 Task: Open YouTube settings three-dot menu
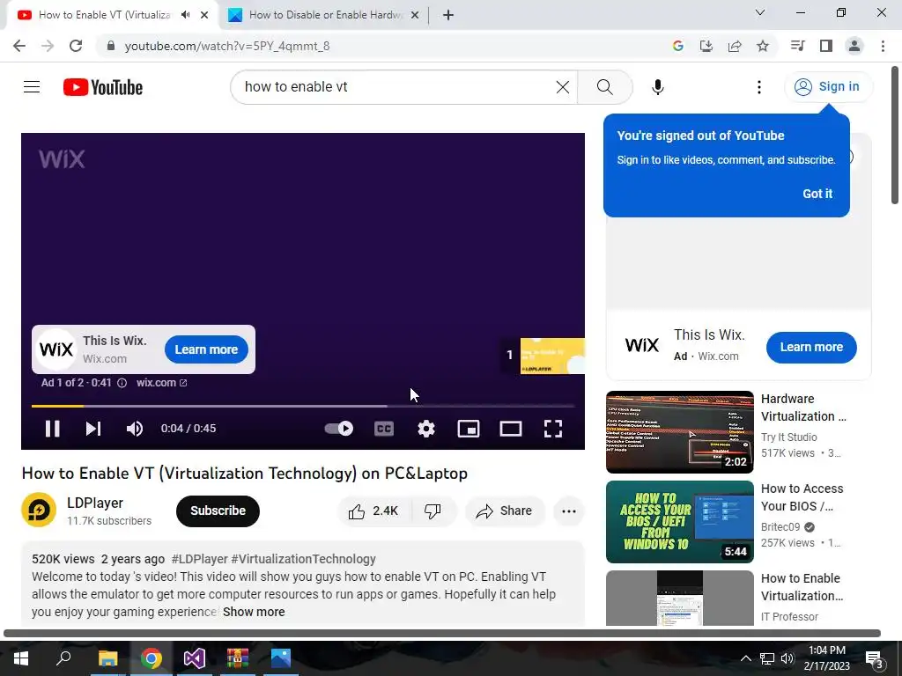(759, 87)
